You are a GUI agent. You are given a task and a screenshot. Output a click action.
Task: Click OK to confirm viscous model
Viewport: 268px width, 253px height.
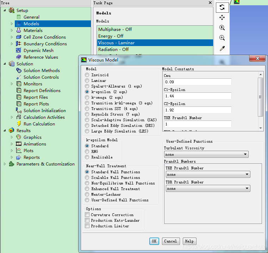(x=154, y=241)
